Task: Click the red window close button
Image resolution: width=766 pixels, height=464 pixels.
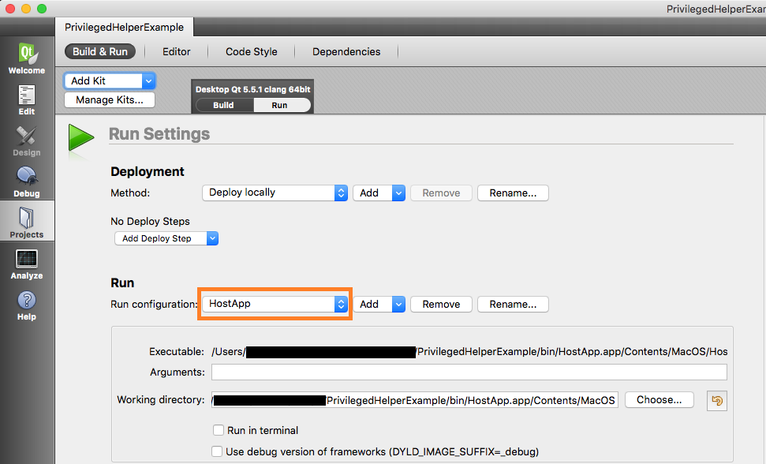Action: point(9,9)
